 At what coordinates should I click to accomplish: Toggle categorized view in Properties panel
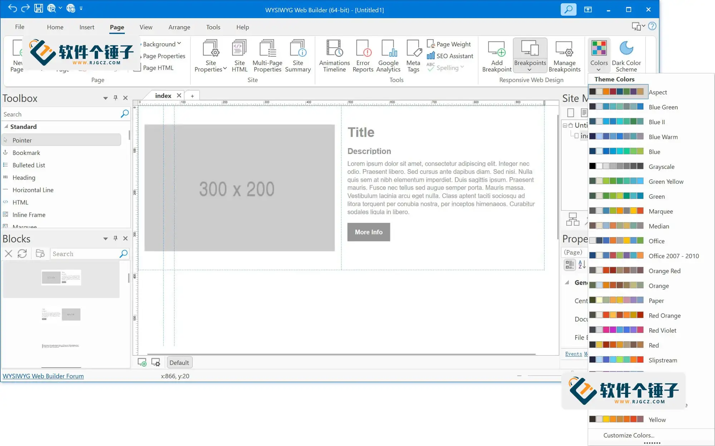(x=569, y=264)
